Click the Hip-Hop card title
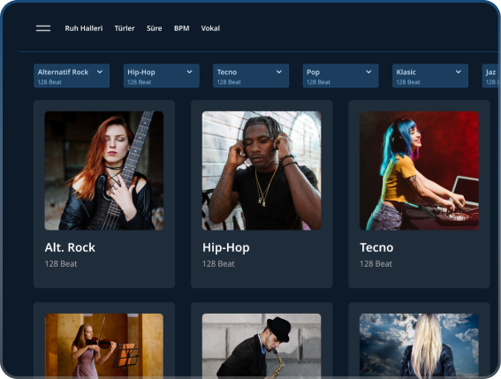 pos(226,247)
